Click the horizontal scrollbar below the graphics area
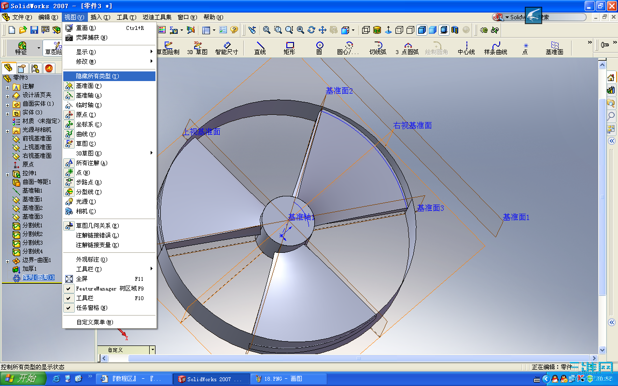The width and height of the screenshot is (618, 386). [358, 358]
